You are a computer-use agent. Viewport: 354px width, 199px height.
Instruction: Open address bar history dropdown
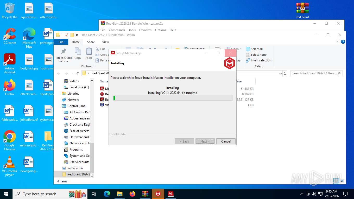pos(280,73)
